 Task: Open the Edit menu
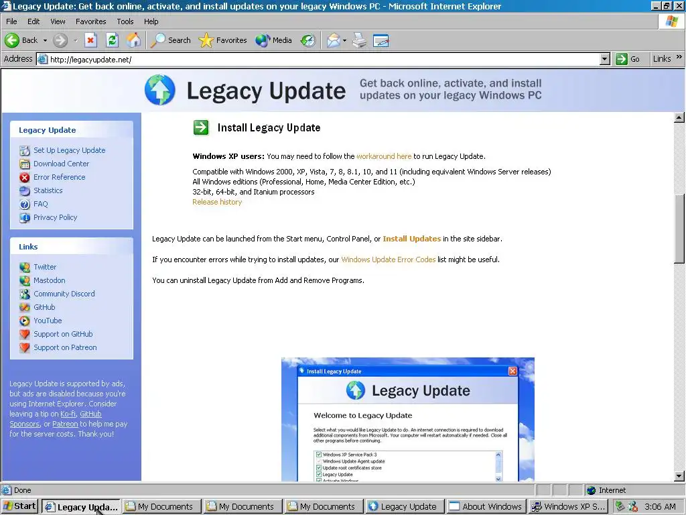pos(33,21)
